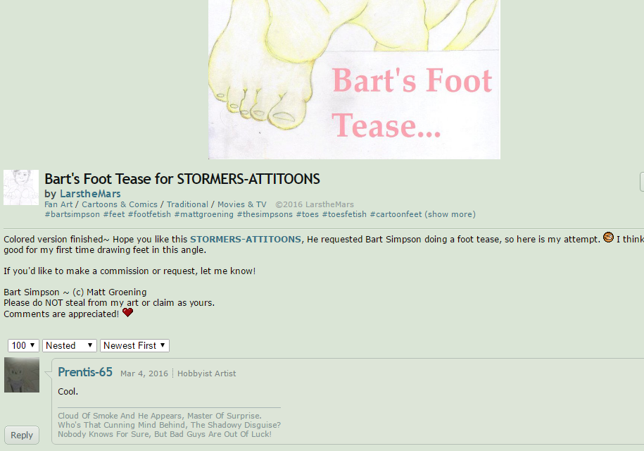Click the #bartsimpson tag
The height and width of the screenshot is (451, 644).
click(72, 214)
